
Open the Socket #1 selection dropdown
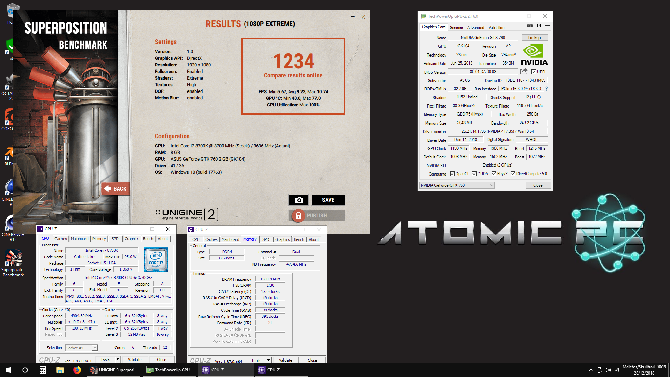pos(81,348)
